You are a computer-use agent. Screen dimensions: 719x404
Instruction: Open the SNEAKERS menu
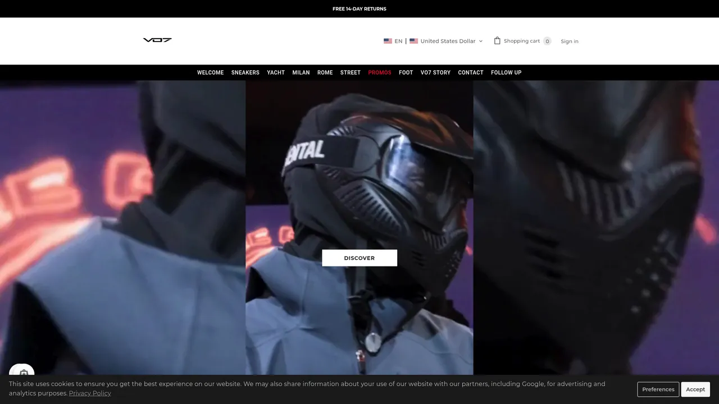[245, 72]
